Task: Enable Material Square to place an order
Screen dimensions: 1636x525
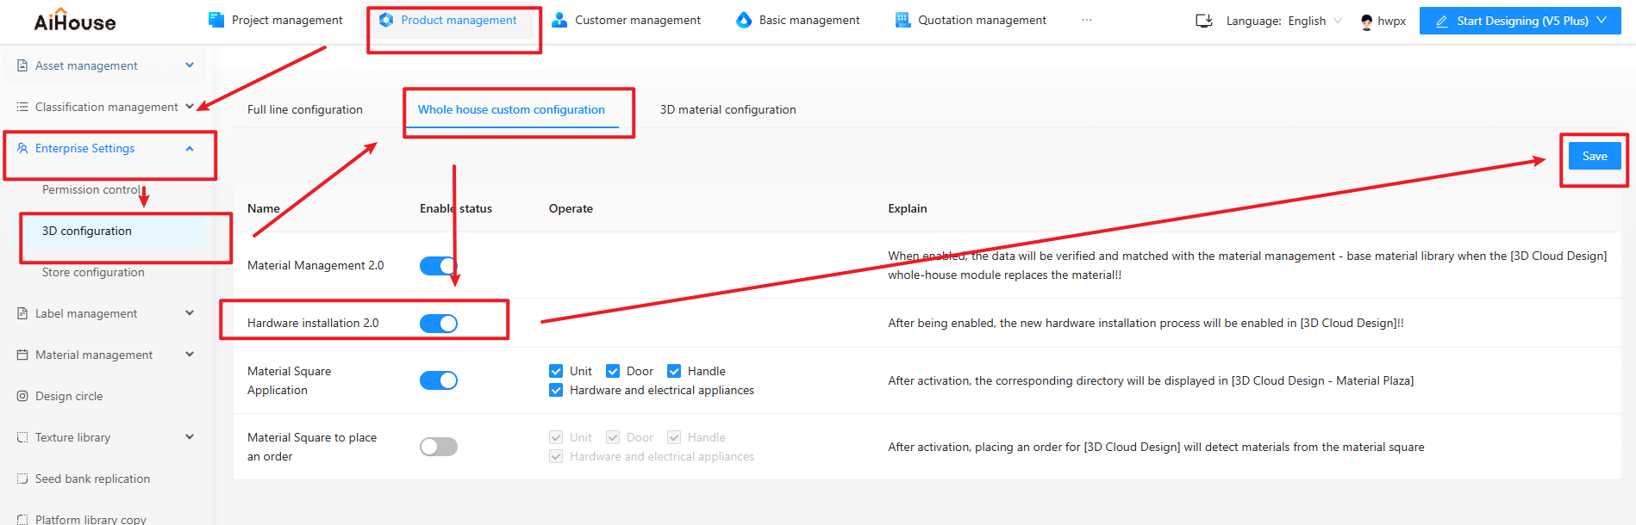Action: click(438, 447)
